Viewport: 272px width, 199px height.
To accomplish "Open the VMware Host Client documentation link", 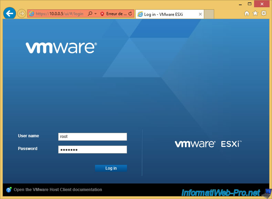I will pyautogui.click(x=58, y=190).
